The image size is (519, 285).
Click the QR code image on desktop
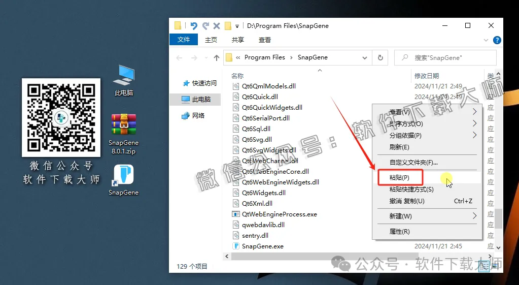(61, 118)
